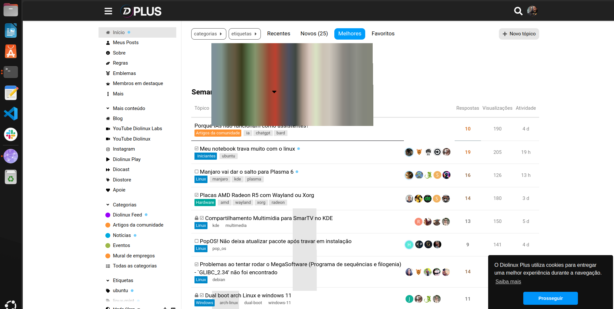This screenshot has width=614, height=309.
Task: Go to Início in the sidebar
Action: 137,32
